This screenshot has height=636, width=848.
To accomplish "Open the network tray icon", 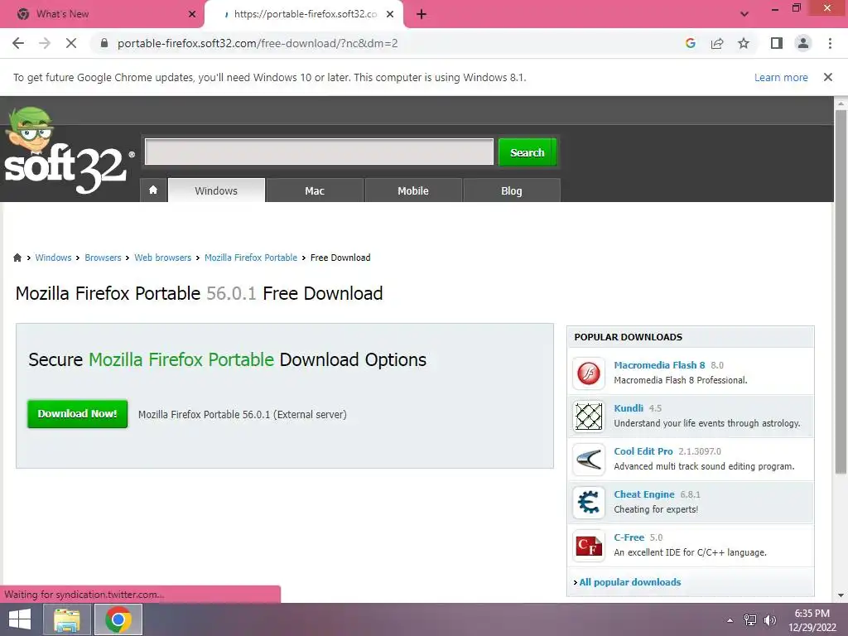I will 750,620.
